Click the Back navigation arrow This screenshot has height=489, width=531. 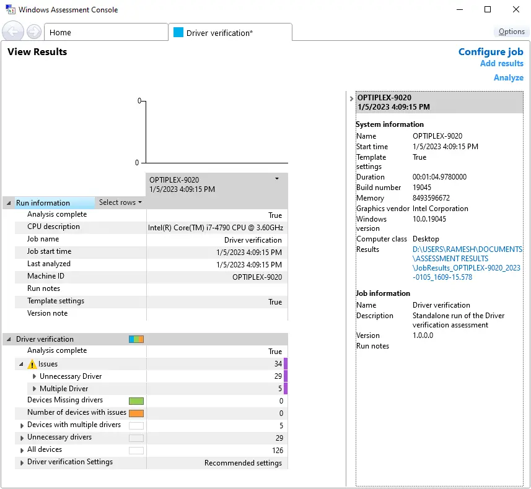pos(13,32)
